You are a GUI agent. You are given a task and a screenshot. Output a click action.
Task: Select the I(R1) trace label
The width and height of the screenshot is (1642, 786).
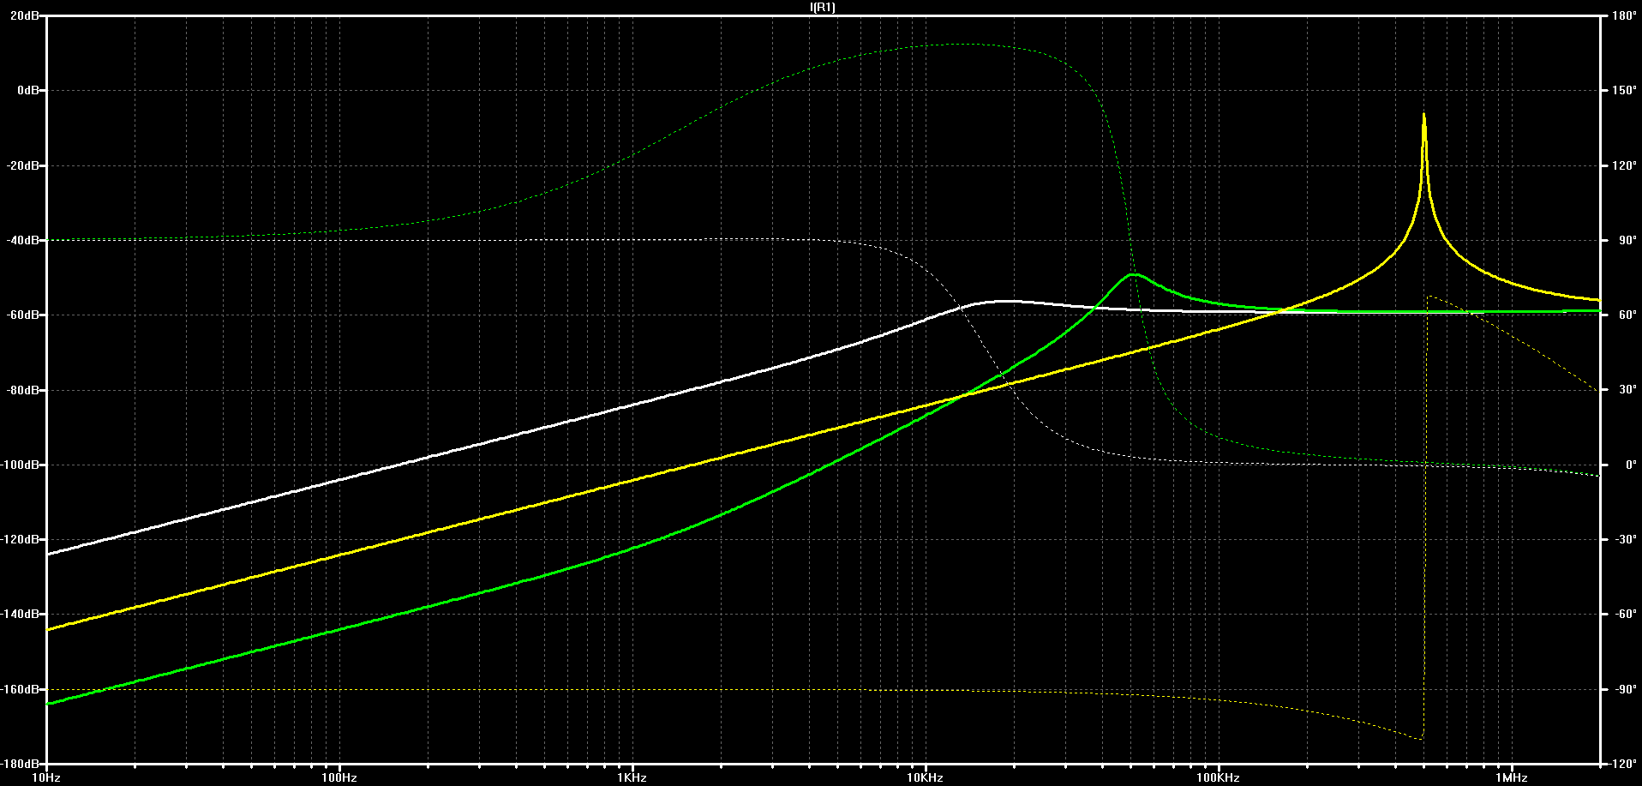coord(823,8)
